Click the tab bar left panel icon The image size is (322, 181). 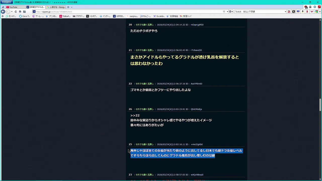[x=3, y=7]
